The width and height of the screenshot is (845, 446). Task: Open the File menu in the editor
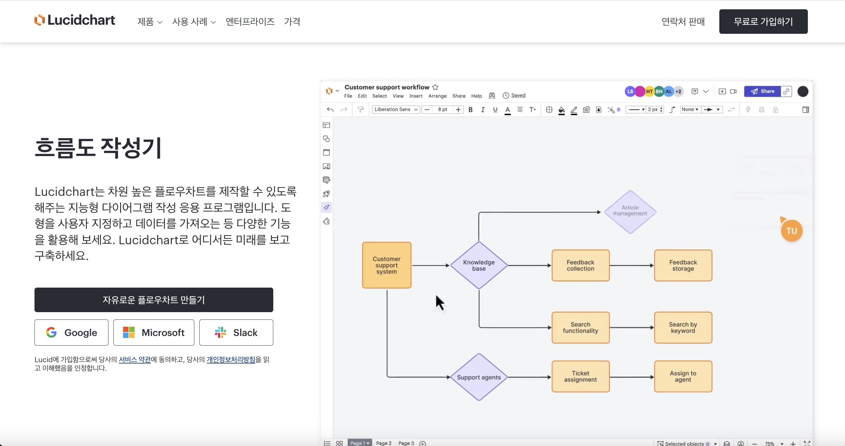click(348, 96)
